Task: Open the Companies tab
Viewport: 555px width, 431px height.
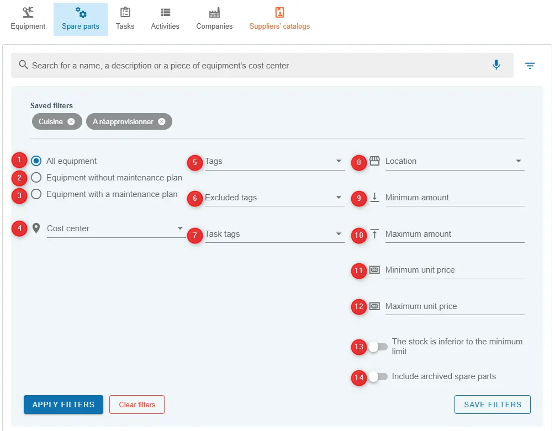Action: (x=214, y=19)
